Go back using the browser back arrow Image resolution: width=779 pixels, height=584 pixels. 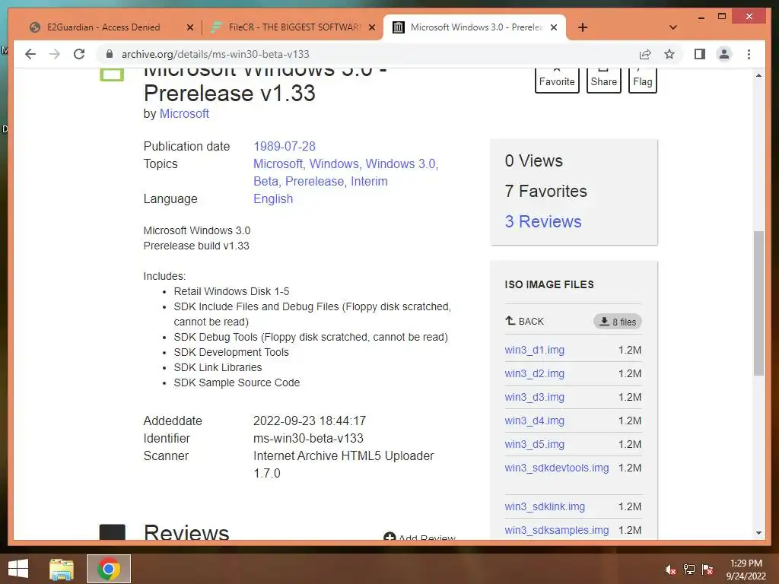pyautogui.click(x=30, y=54)
